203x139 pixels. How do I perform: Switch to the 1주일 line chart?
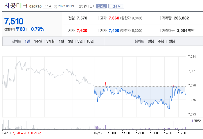point(38,41)
